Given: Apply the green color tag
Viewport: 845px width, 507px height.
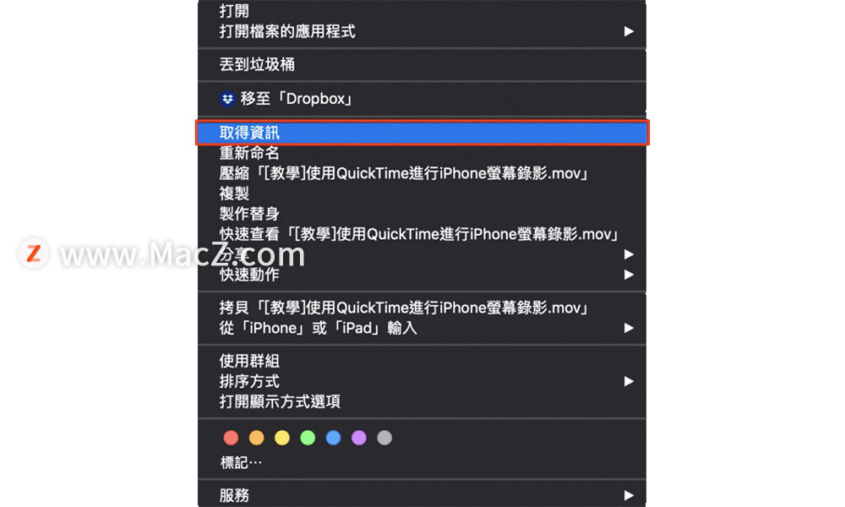Looking at the screenshot, I should [x=308, y=438].
